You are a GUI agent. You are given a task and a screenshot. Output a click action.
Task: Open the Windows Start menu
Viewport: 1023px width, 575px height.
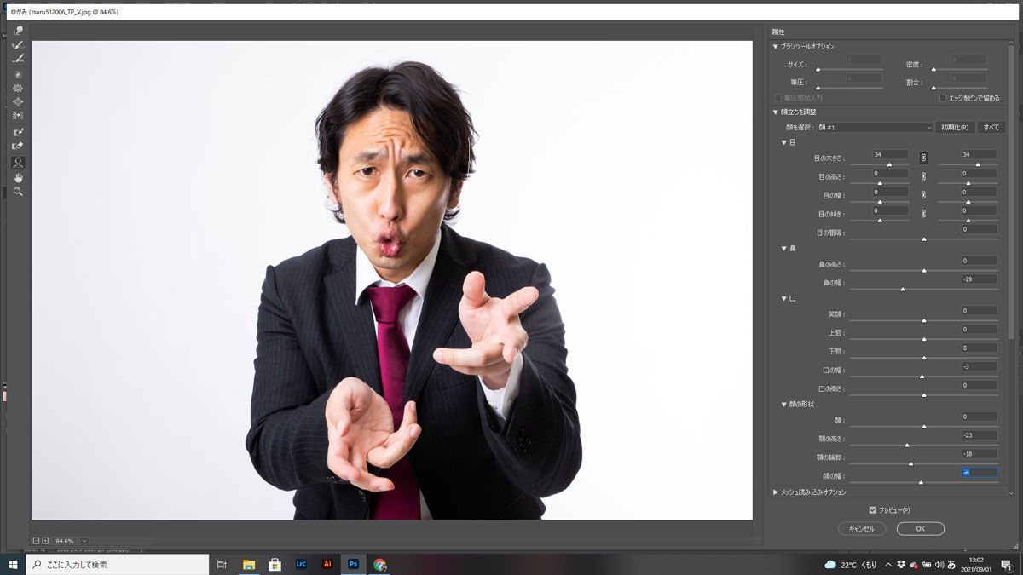tap(12, 564)
